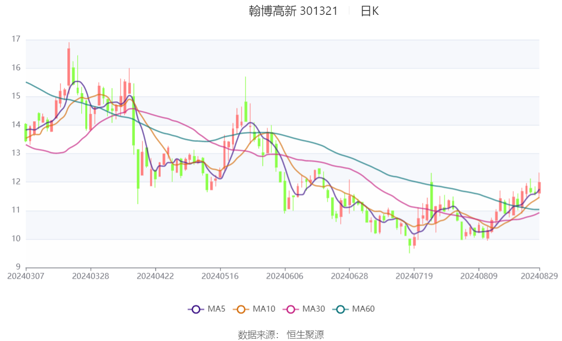Image resolution: width=562 pixels, height=341 pixels.
Task: Click x-axis date label 20240719
Action: pyautogui.click(x=414, y=276)
